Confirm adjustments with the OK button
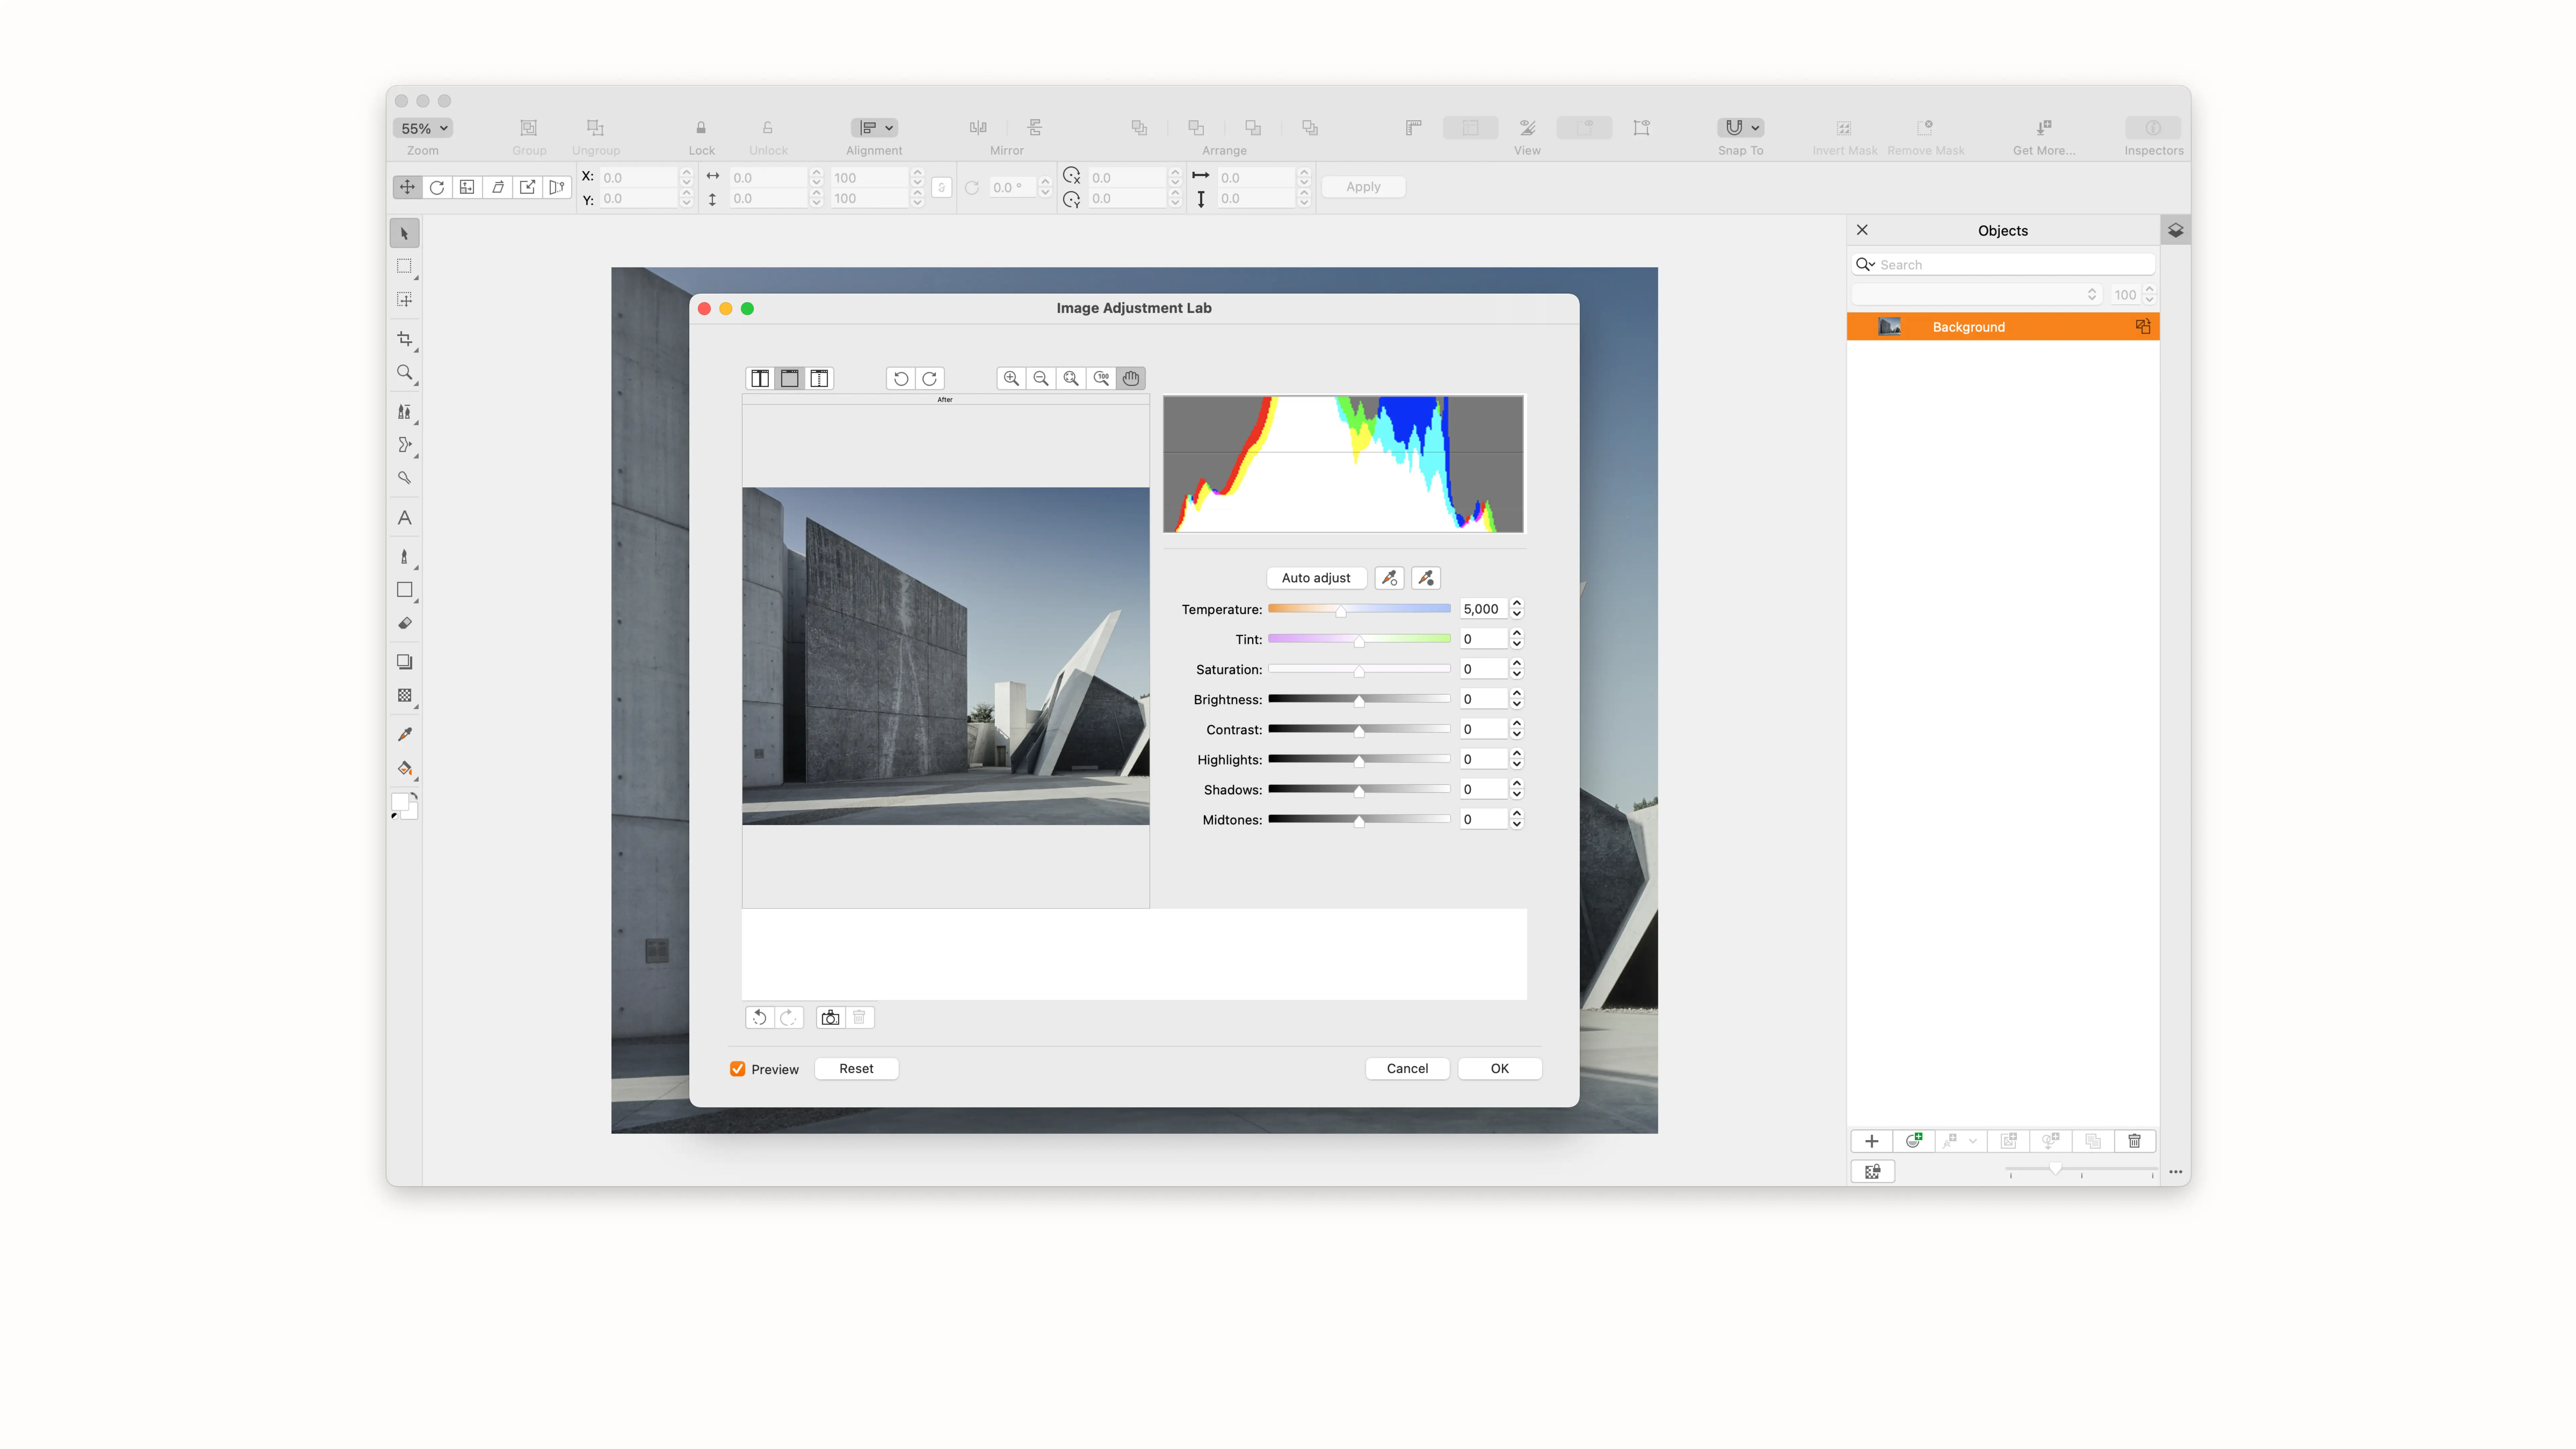Viewport: 2576px width, 1449px height. click(1499, 1069)
